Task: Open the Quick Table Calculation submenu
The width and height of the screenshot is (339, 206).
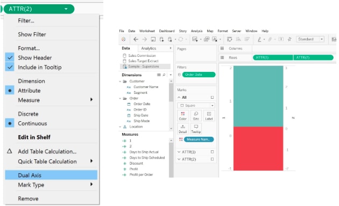Action: point(51,161)
